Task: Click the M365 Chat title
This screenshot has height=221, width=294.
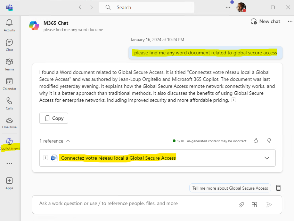Action: click(56, 23)
